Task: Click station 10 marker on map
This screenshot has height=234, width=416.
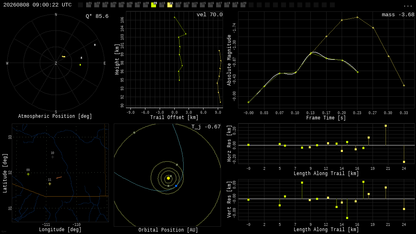Action: point(52,157)
